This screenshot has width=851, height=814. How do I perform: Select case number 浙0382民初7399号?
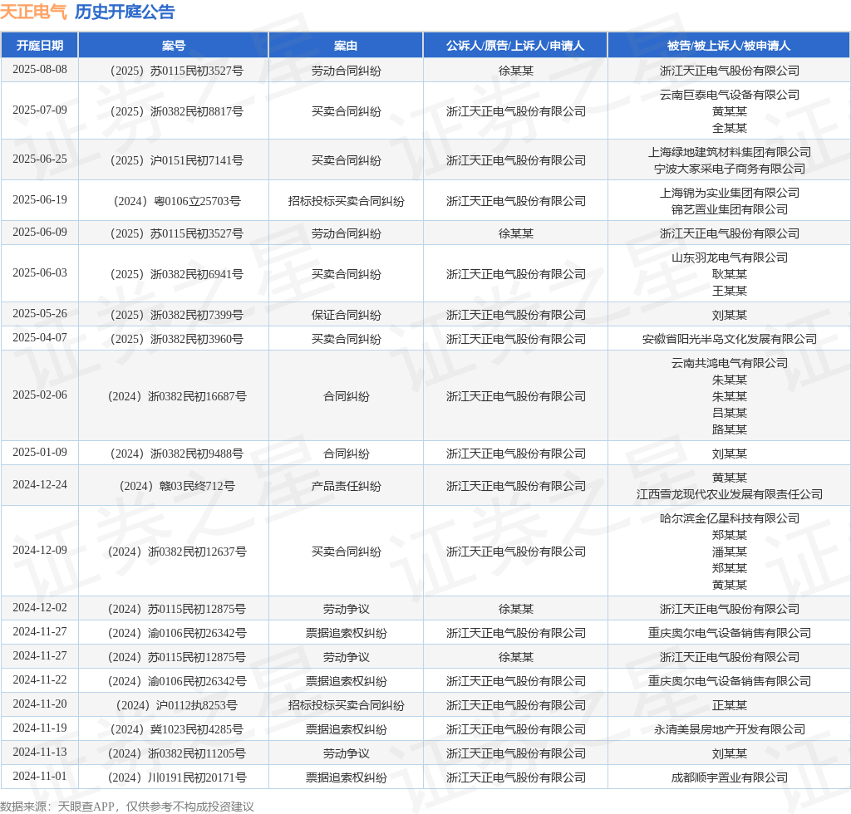[x=176, y=315]
